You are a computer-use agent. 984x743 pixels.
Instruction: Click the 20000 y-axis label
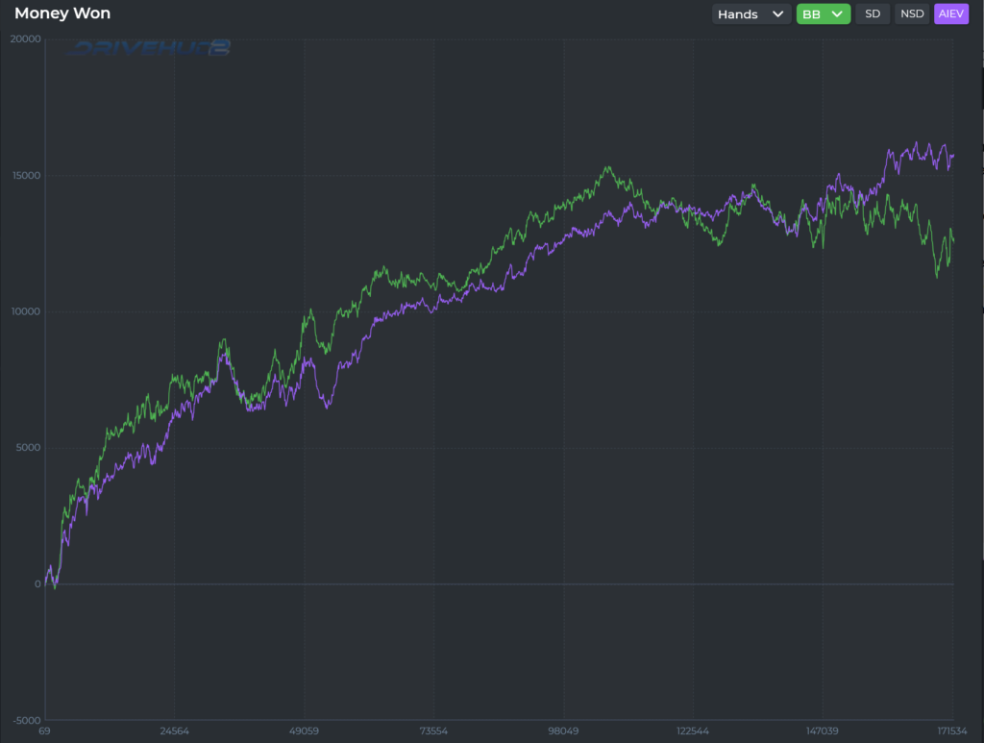point(23,39)
